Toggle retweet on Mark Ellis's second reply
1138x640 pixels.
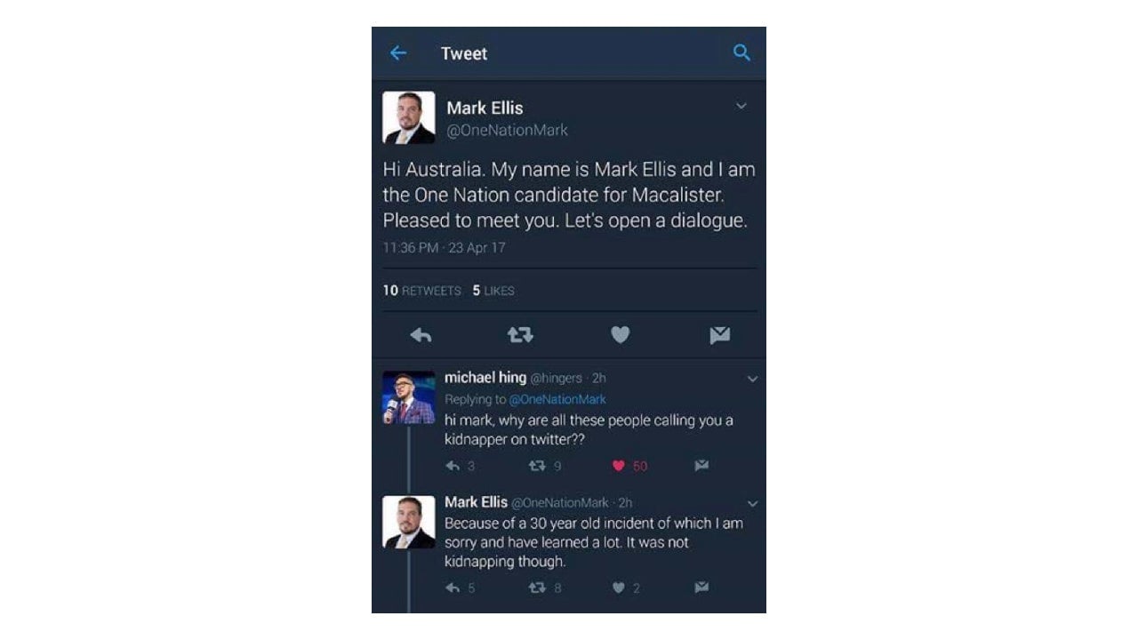(x=534, y=588)
